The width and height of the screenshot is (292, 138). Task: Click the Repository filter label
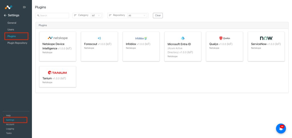coord(119,15)
